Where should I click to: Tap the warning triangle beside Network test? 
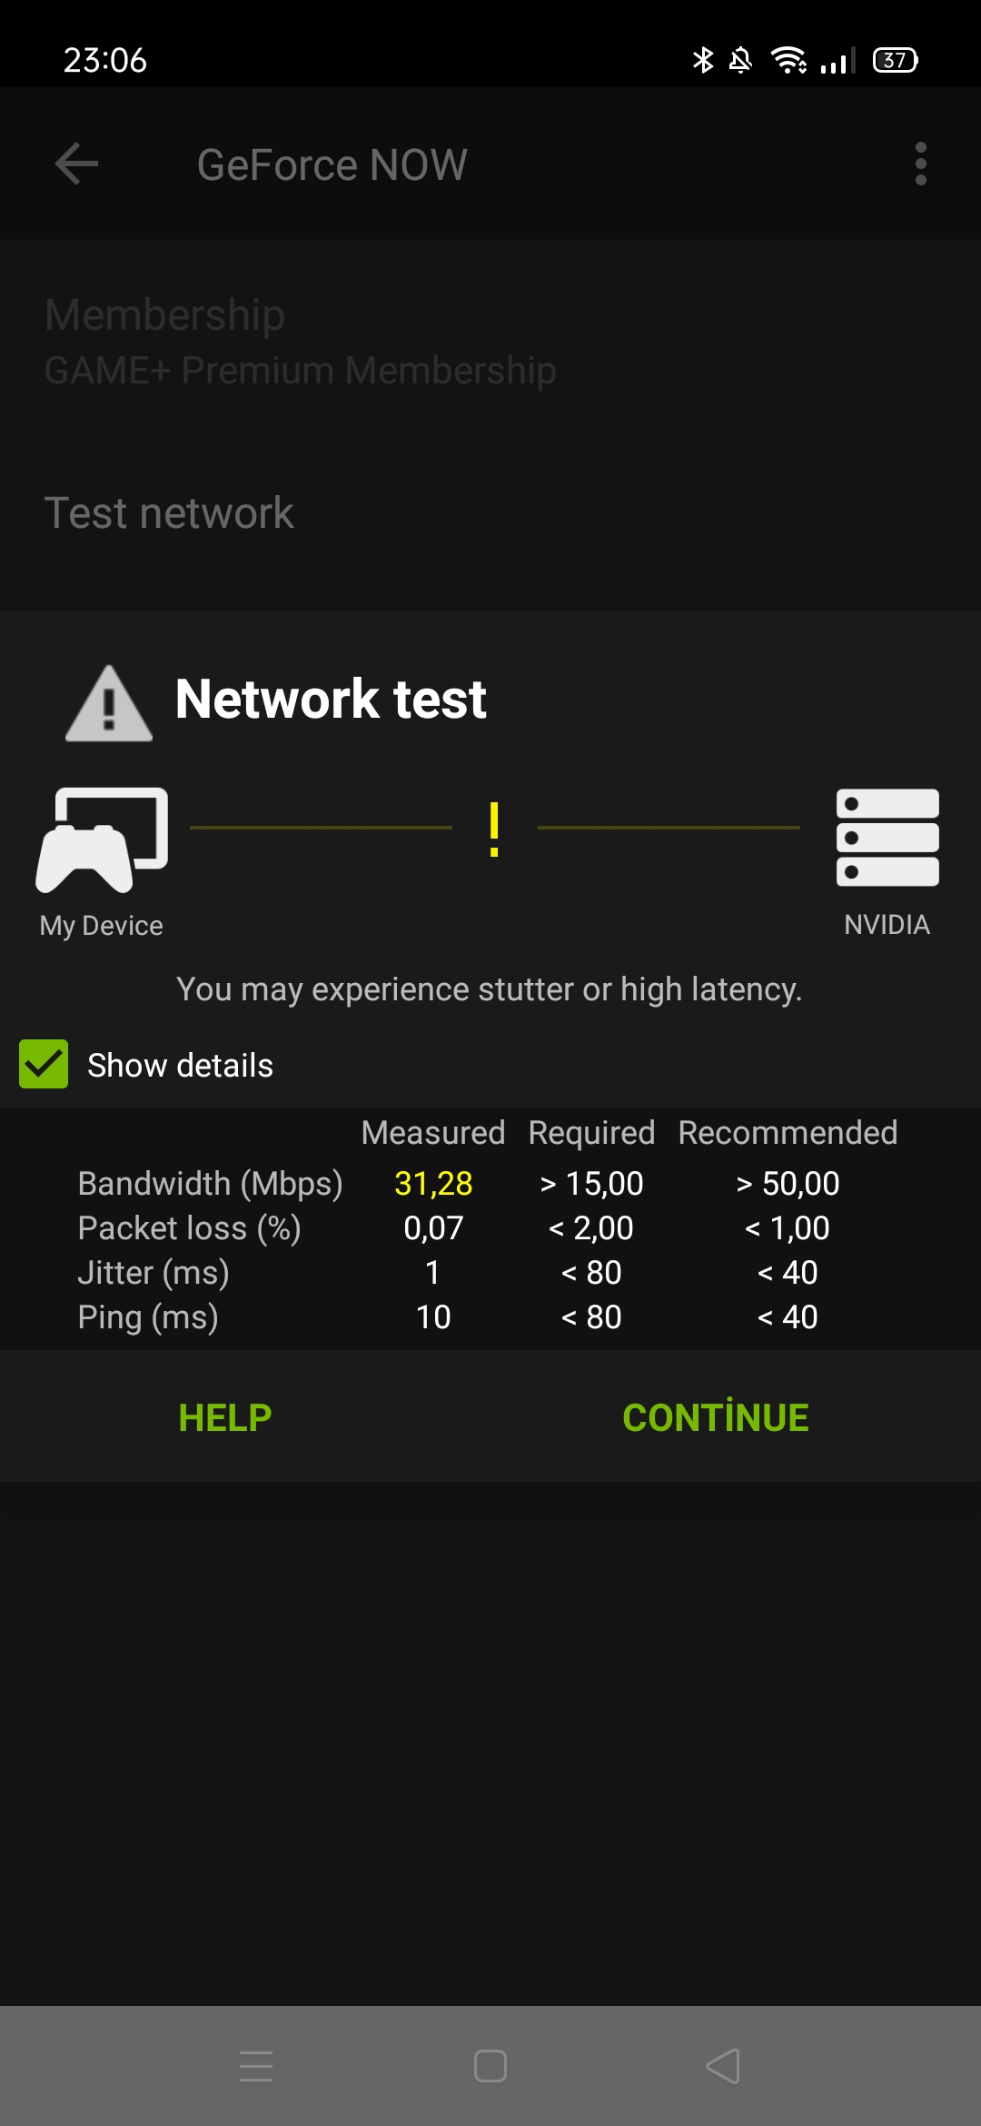(109, 703)
